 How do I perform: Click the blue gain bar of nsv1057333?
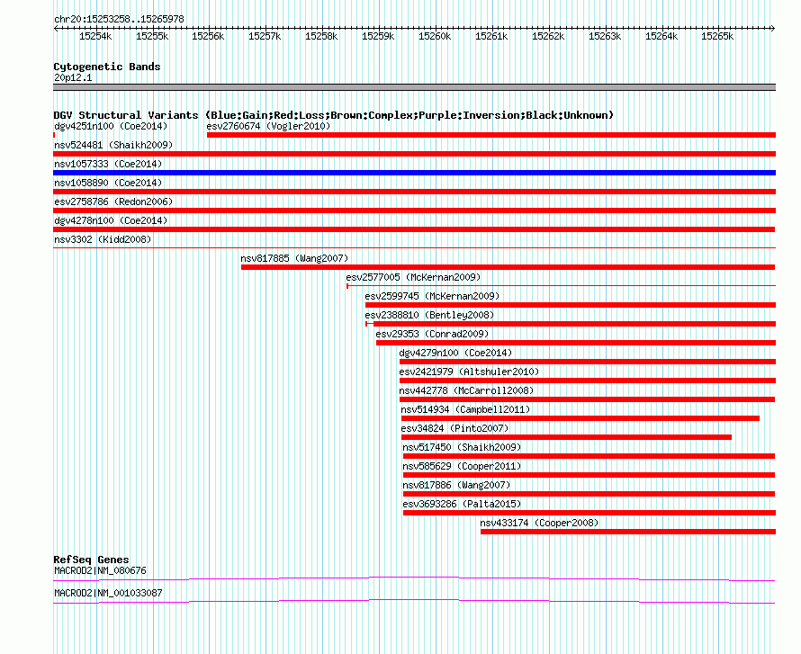pyautogui.click(x=414, y=173)
